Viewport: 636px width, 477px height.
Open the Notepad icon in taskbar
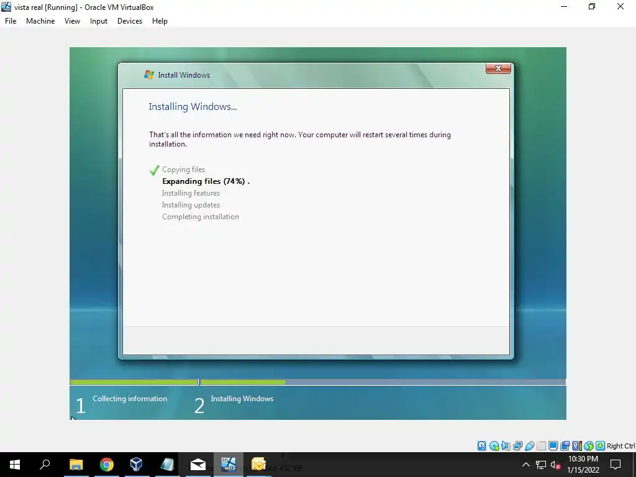point(167,465)
